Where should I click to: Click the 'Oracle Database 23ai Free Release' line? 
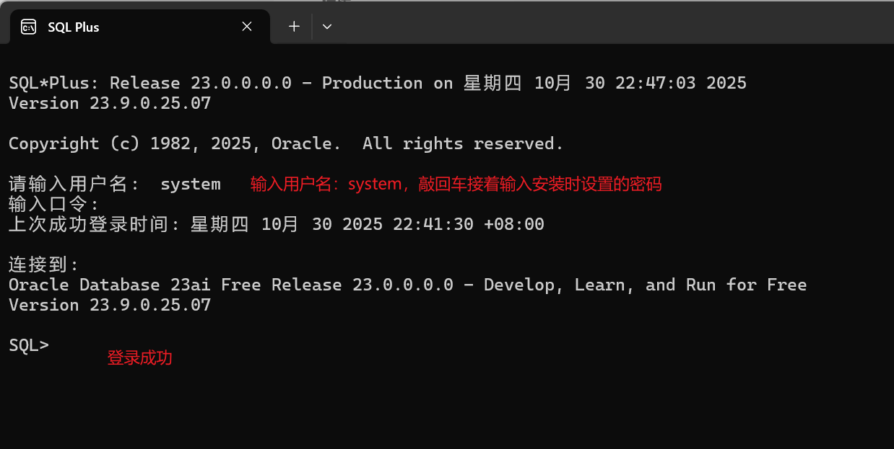click(407, 285)
